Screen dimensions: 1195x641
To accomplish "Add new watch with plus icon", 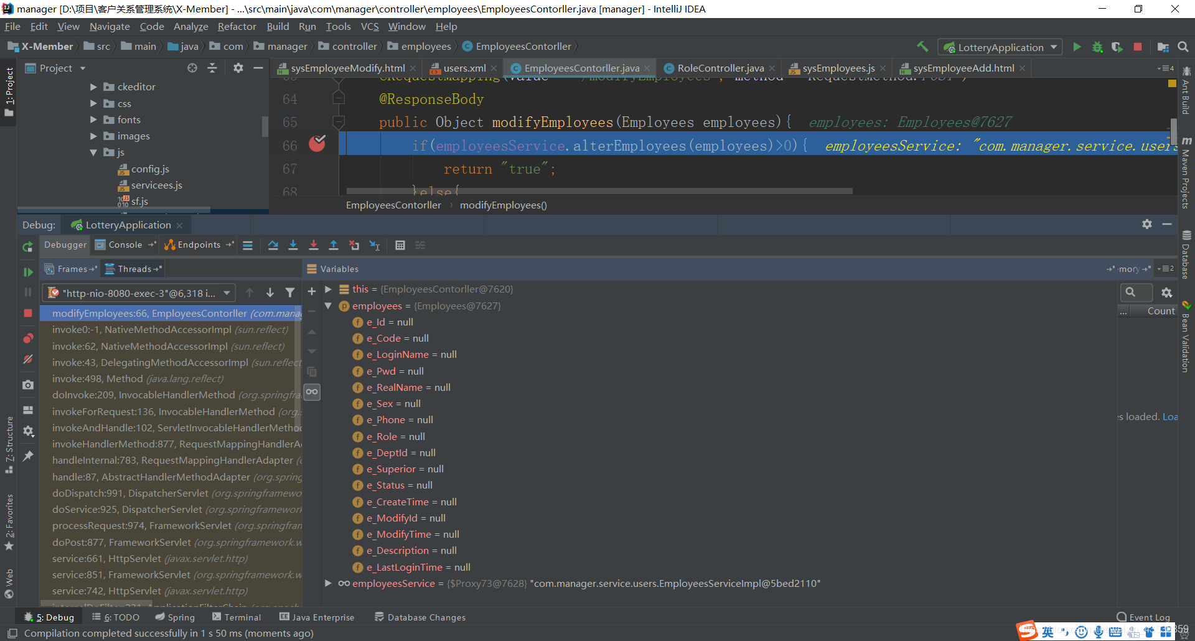I will [x=312, y=291].
